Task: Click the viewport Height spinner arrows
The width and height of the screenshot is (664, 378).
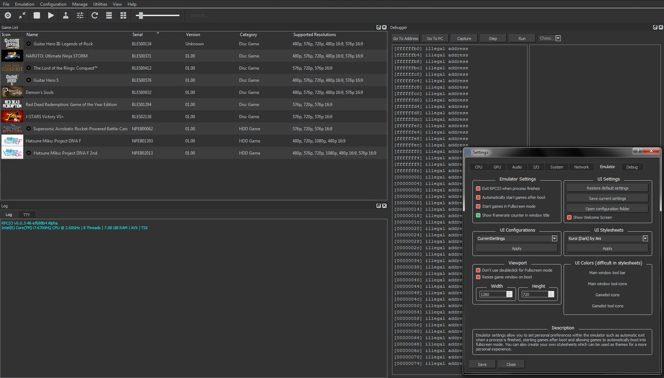Action: point(551,294)
